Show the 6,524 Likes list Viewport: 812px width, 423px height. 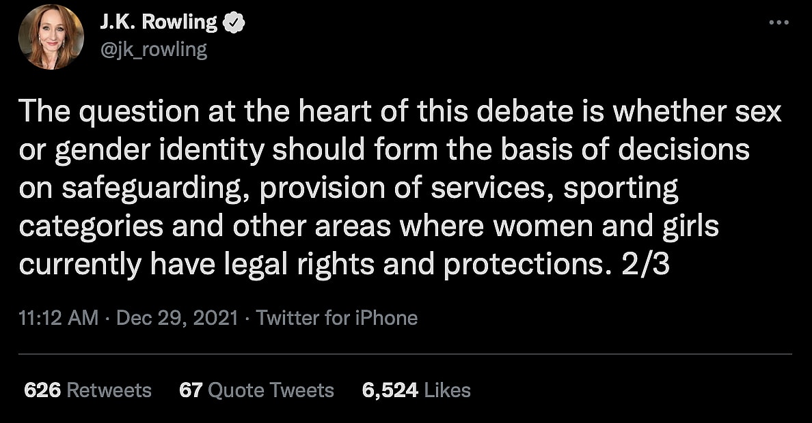pyautogui.click(x=416, y=390)
